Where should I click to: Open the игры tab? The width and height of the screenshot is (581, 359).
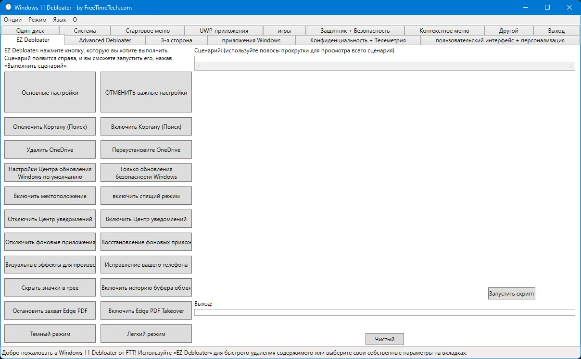[284, 31]
